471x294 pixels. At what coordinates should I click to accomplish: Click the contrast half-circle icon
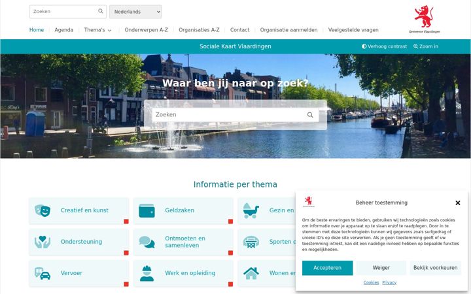pos(364,46)
